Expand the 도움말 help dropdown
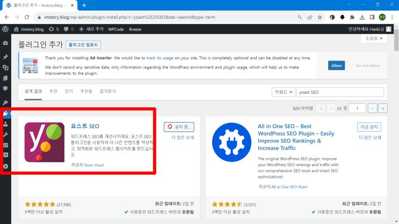This screenshot has width=399, height=224. point(374,39)
